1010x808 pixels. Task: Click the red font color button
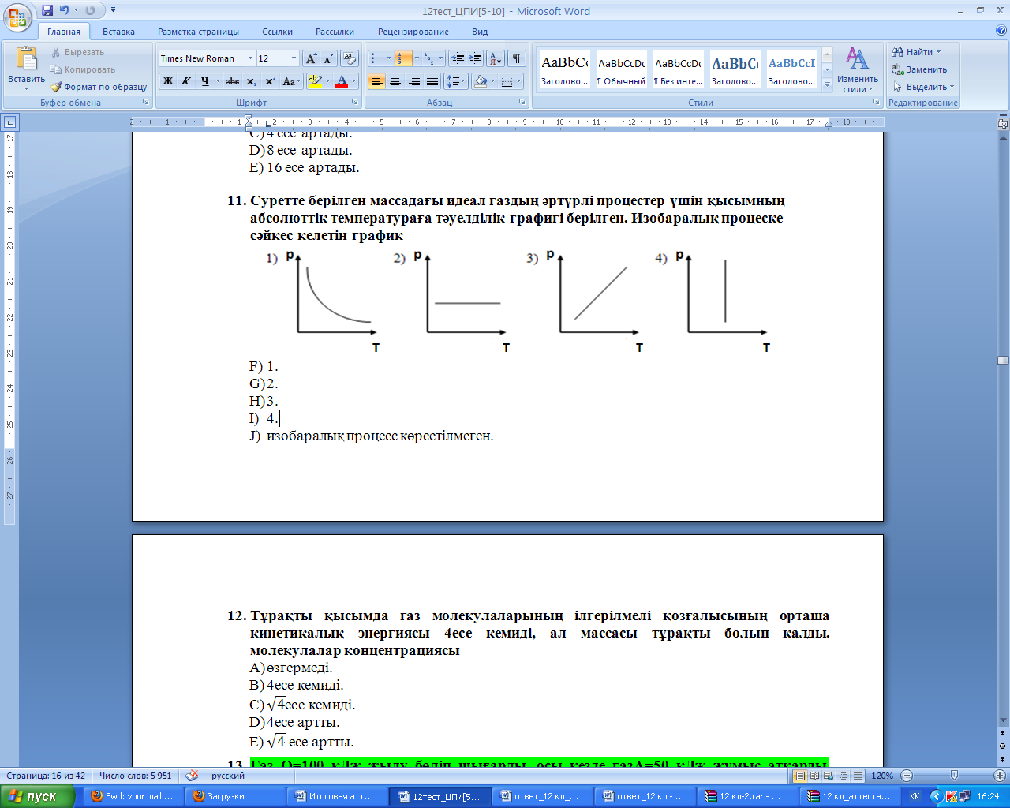click(341, 80)
